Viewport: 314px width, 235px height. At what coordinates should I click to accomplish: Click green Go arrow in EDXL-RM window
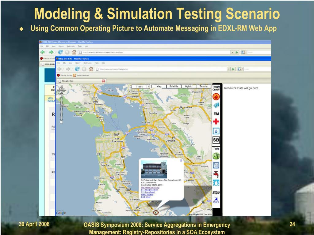237,52
